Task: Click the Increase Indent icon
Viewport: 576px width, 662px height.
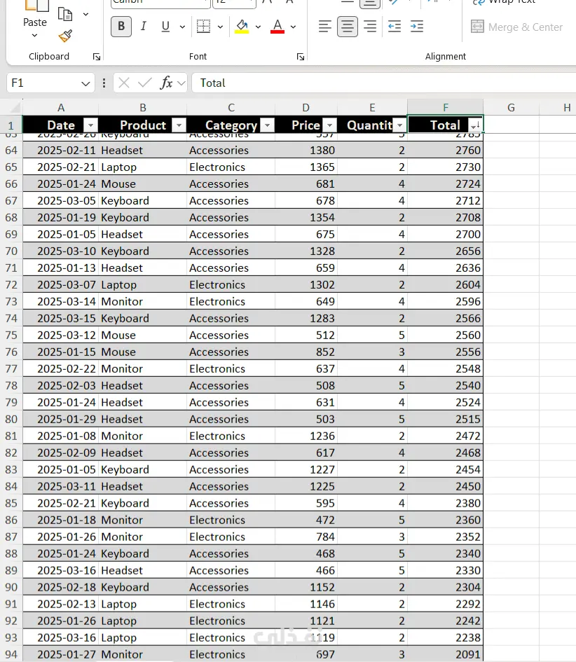Action: pos(417,27)
